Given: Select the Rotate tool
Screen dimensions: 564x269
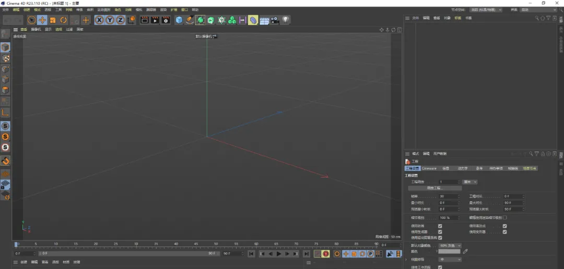Looking at the screenshot, I should [63, 20].
